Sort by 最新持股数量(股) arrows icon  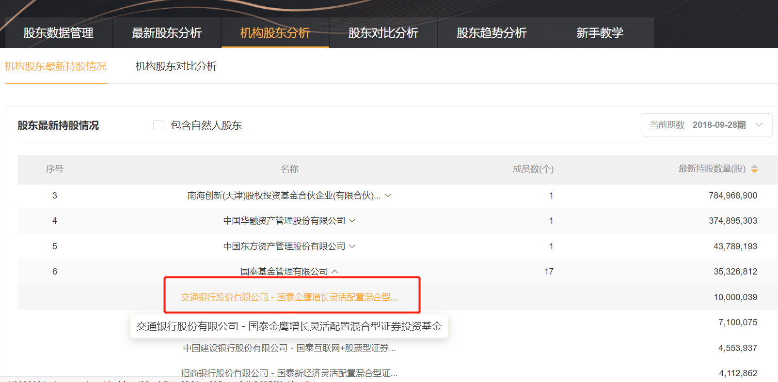(754, 169)
